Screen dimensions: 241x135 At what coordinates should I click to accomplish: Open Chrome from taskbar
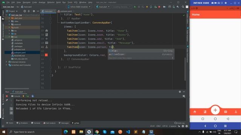[x=97, y=132]
